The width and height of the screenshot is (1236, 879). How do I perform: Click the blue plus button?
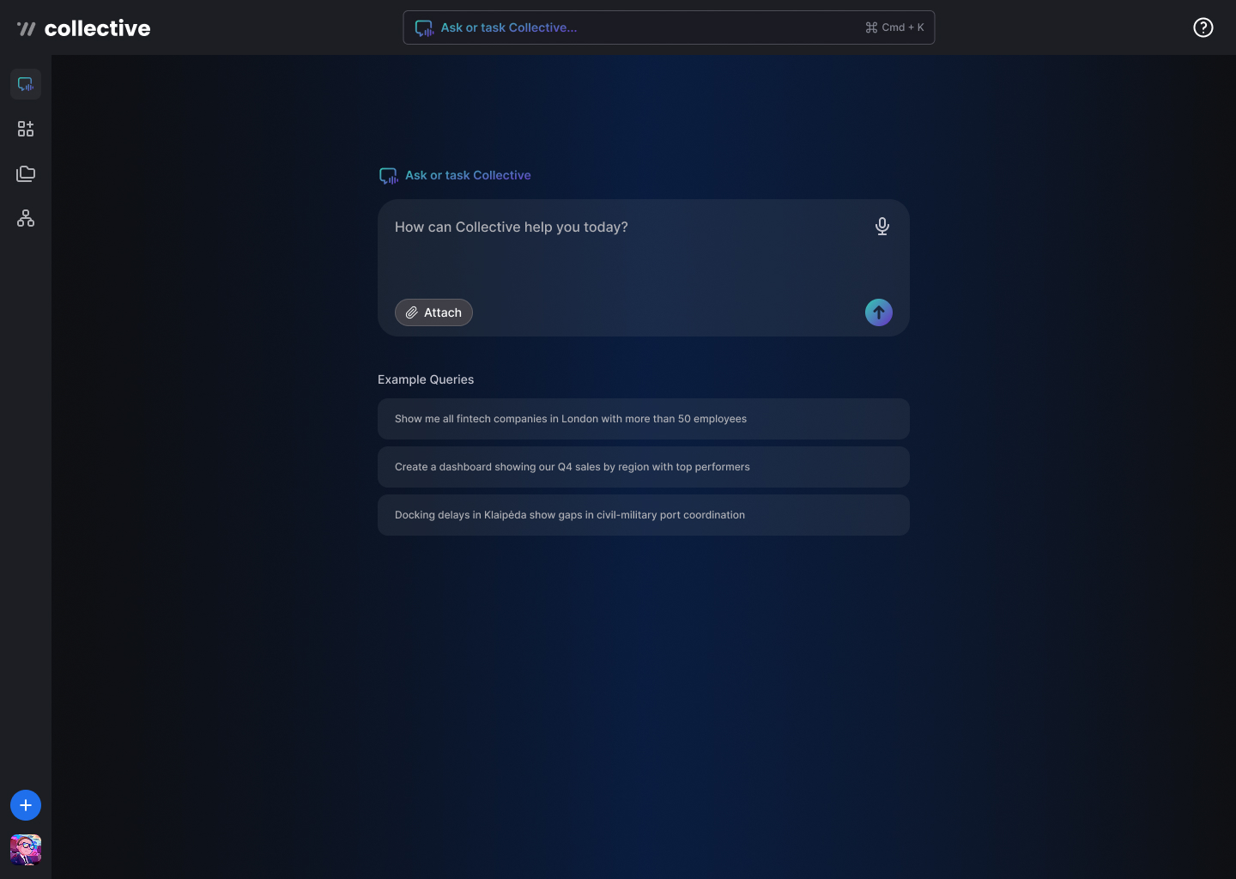pyautogui.click(x=26, y=805)
